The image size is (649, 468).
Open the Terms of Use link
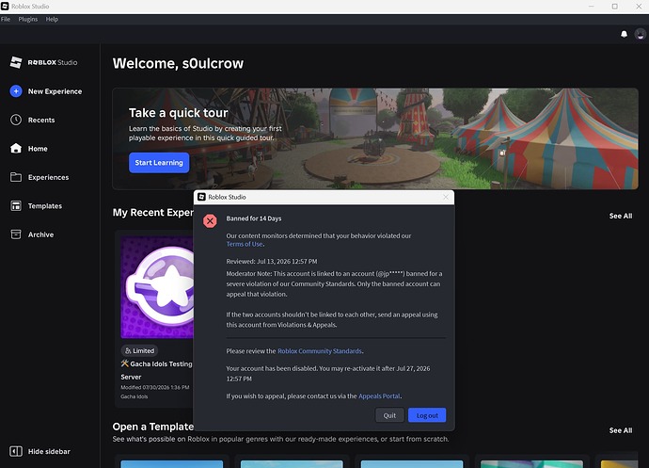click(x=245, y=244)
